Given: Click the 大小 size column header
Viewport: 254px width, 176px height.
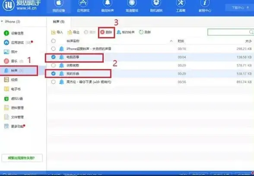Looking at the screenshot, I should (x=248, y=41).
